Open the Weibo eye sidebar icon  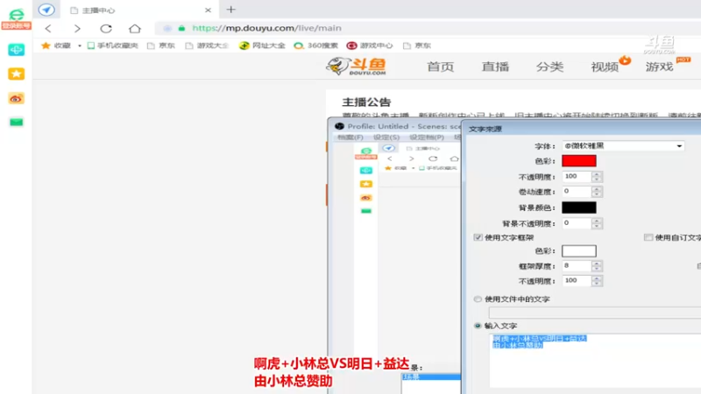click(16, 98)
